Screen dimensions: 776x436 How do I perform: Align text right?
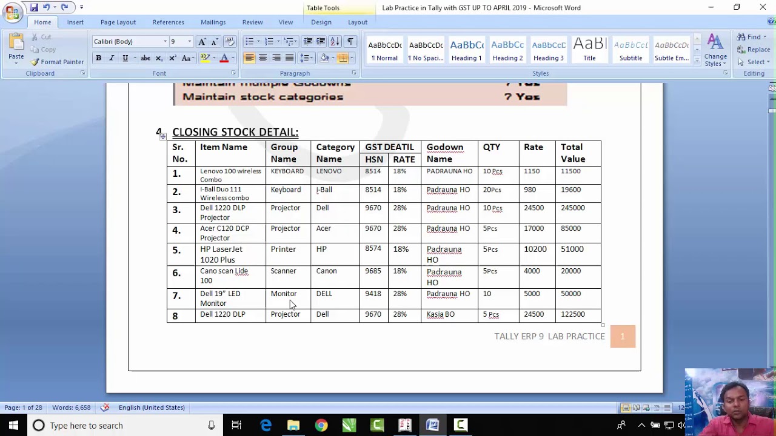(276, 58)
